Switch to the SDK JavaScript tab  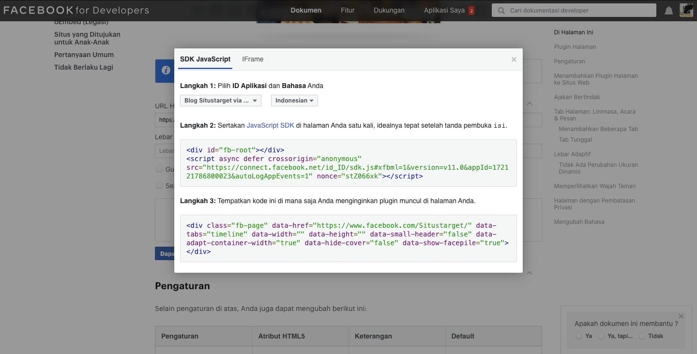[x=205, y=59]
